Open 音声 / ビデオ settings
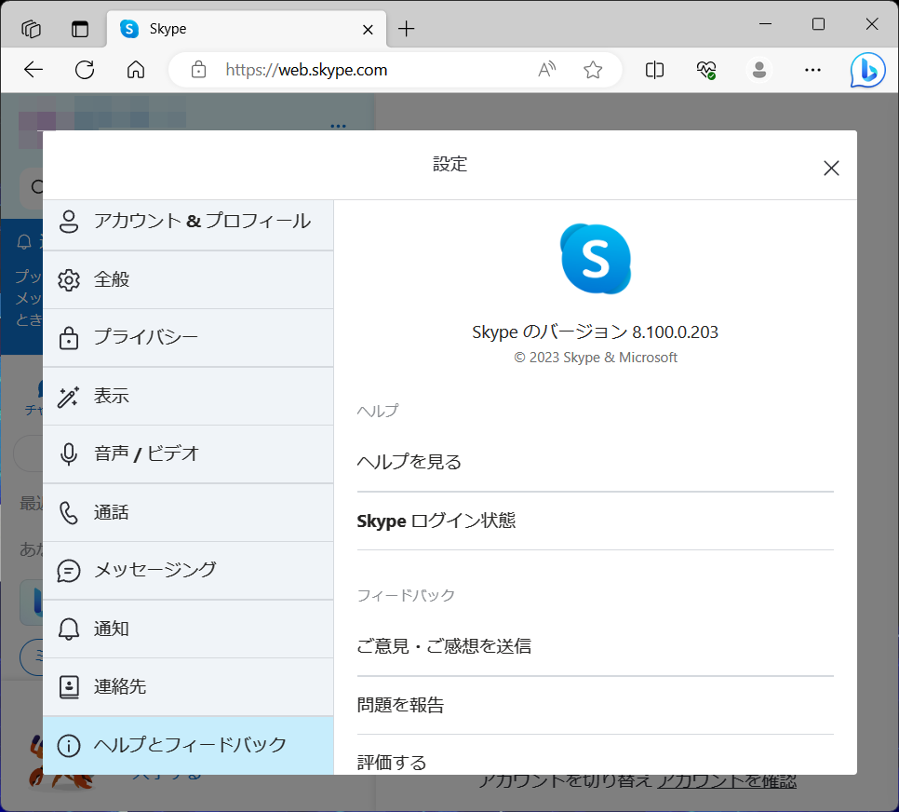This screenshot has height=812, width=899. (x=188, y=453)
